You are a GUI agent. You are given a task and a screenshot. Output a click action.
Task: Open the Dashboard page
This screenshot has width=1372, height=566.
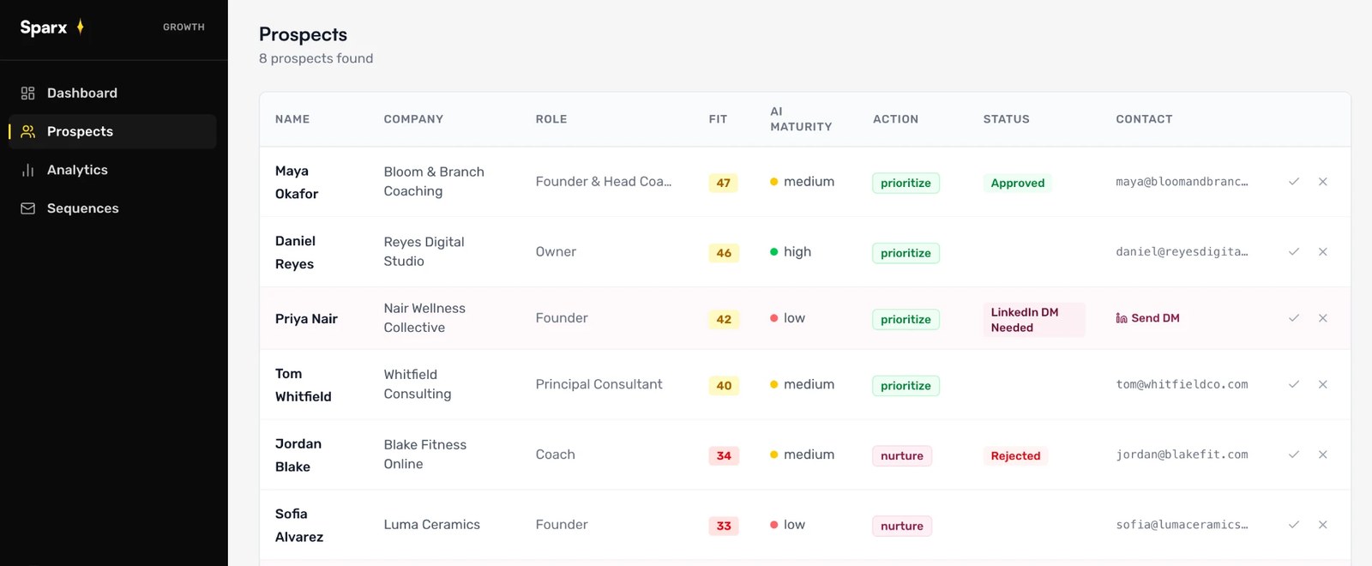click(112, 93)
